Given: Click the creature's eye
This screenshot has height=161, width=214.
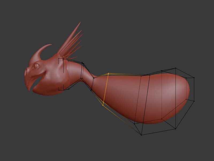Looking at the screenshot, I should coord(36,65).
